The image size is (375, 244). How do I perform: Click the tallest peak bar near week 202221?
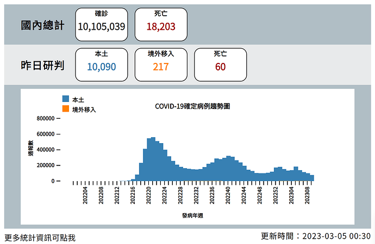coord(153,159)
